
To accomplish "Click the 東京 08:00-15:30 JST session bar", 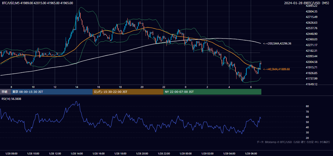I will (52, 92).
